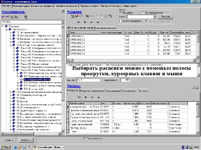Open the Результаты поиска tab
This screenshot has height=150, width=201.
[105, 28]
